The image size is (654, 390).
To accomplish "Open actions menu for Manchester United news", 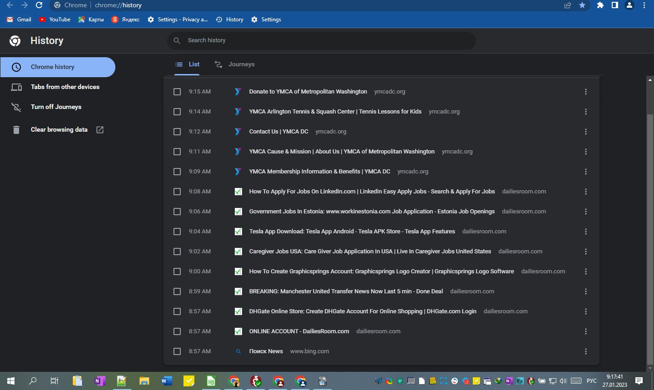I will point(586,291).
